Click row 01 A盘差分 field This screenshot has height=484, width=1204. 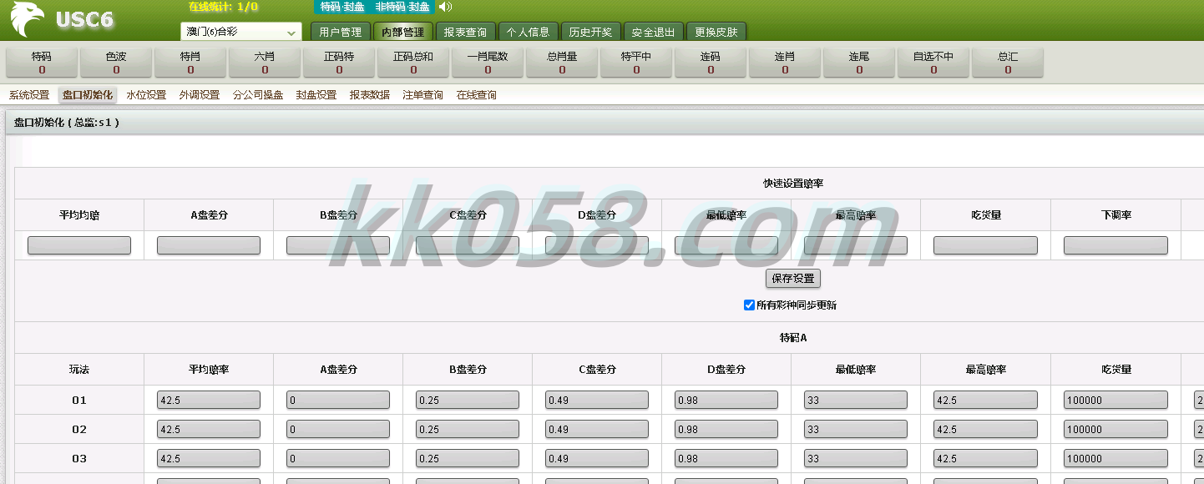click(x=338, y=400)
